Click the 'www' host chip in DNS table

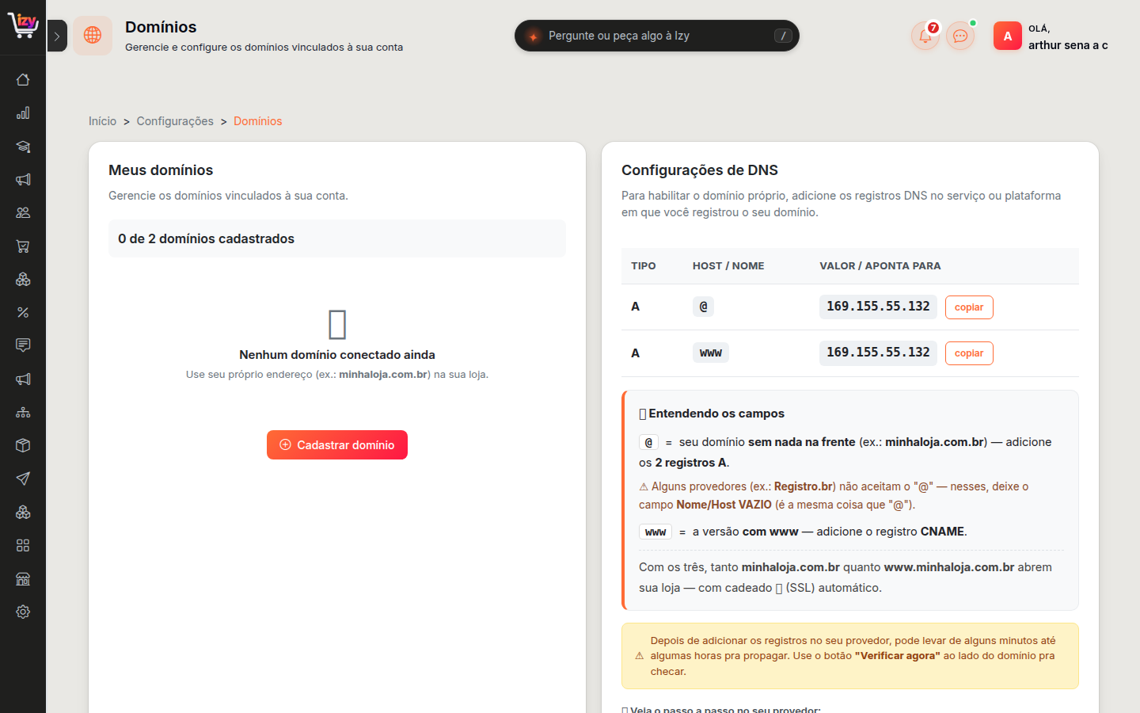(x=711, y=353)
